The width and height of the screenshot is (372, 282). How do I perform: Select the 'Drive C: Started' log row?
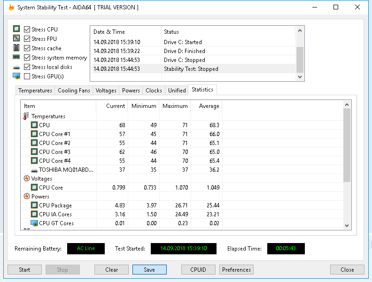coord(193,42)
